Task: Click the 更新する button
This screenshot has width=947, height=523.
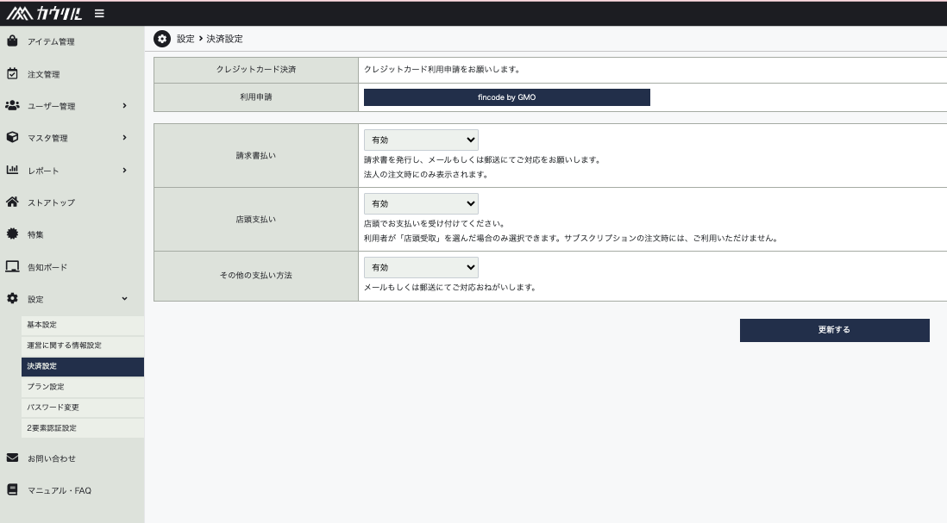Action: (834, 330)
